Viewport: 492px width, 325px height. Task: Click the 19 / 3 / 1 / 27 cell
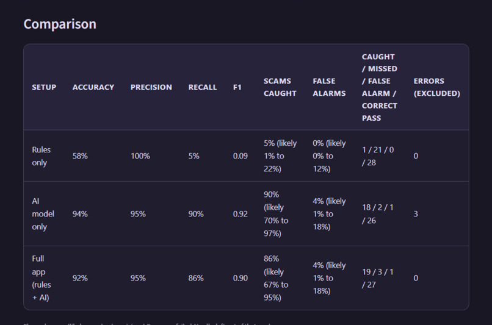[x=377, y=278]
